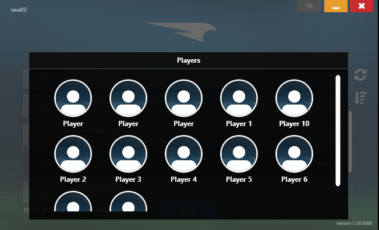
Task: Close the app with red X button
Action: [x=362, y=6]
